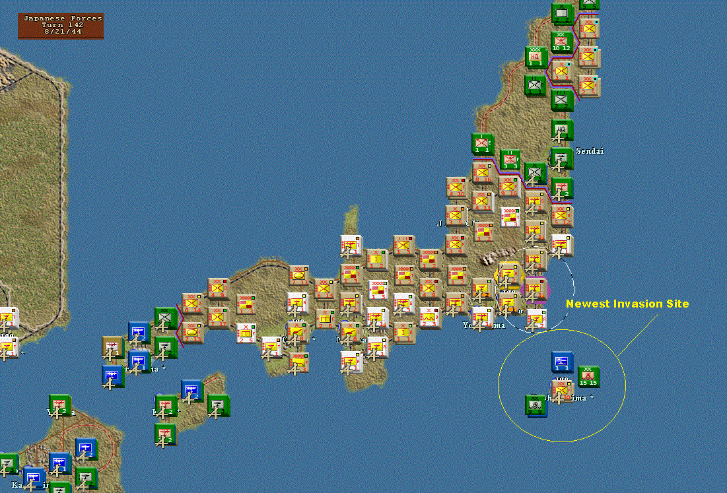Select the green amphibious division marked 15 15
This screenshot has width=727, height=493.
pos(589,376)
